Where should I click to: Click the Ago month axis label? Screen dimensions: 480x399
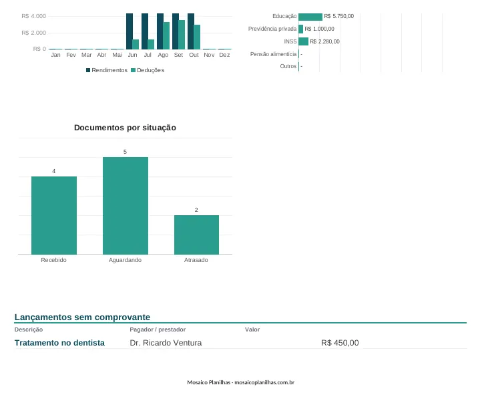coord(163,55)
